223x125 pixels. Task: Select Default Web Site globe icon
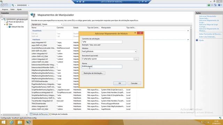coord(10,27)
